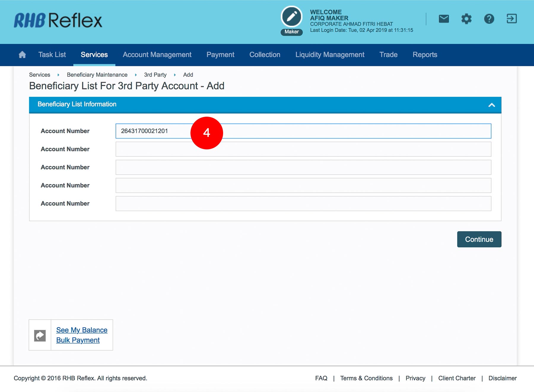Image resolution: width=534 pixels, height=392 pixels.
Task: Click the help question mark icon
Action: click(489, 19)
